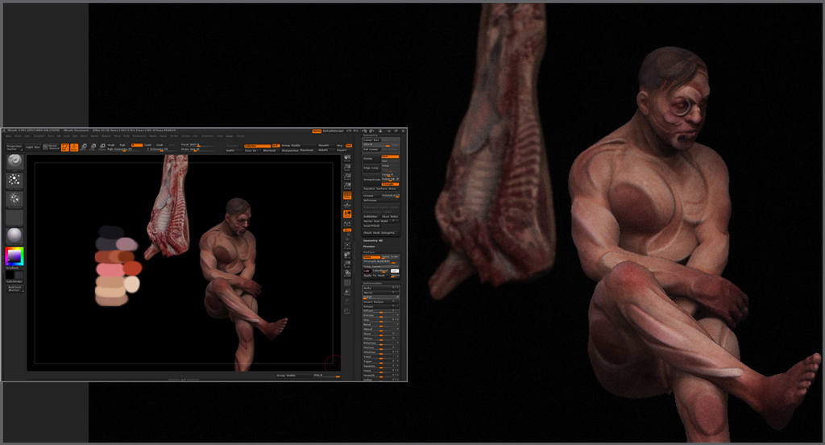Image resolution: width=825 pixels, height=445 pixels.
Task: Toggle the Floor grid icon
Action: tap(347, 205)
